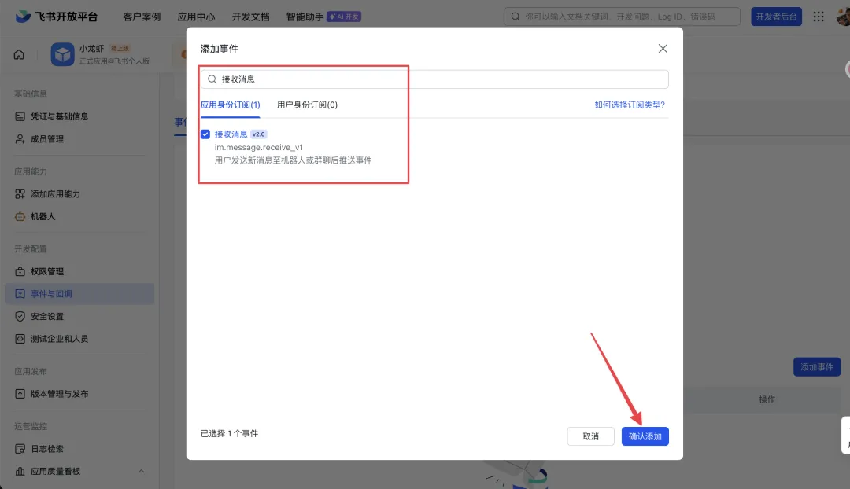850x489 pixels.
Task: Click the 小龙虾 app cube icon
Action: click(x=62, y=55)
